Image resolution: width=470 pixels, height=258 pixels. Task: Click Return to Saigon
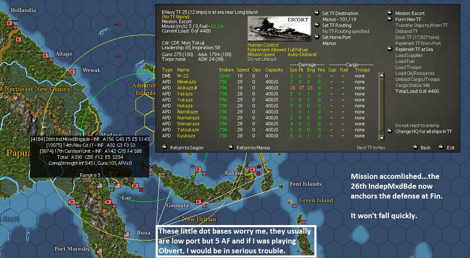pyautogui.click(x=187, y=148)
